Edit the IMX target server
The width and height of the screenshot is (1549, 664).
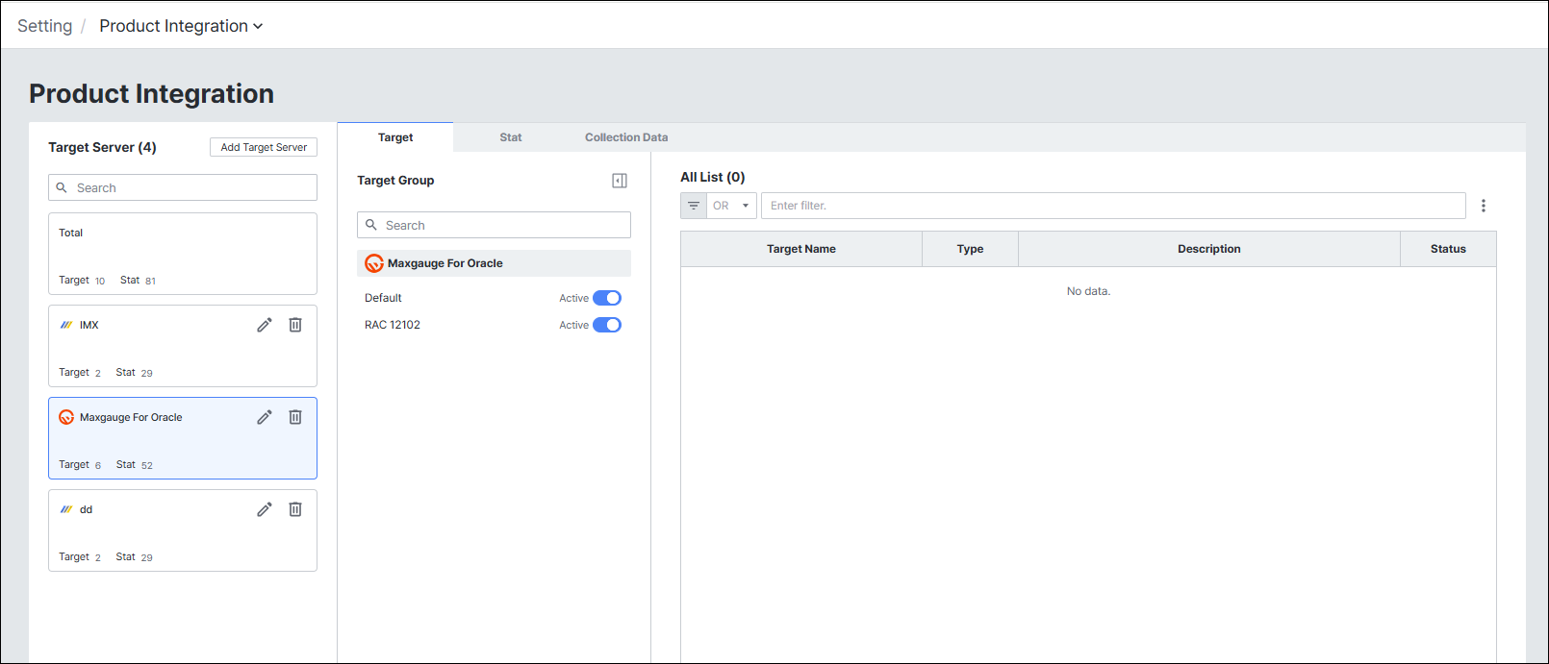pos(265,325)
